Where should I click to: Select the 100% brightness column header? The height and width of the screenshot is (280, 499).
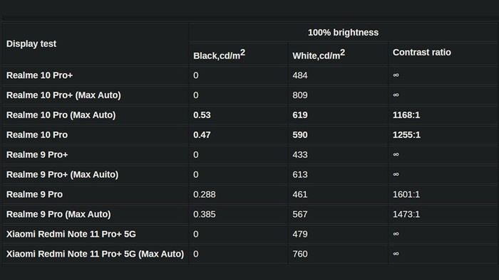(343, 33)
